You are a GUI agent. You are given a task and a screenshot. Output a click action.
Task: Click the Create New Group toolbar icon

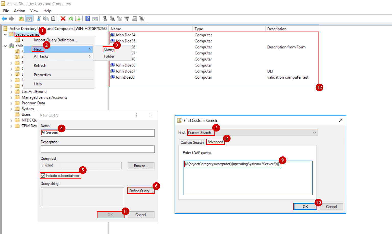(x=112, y=18)
